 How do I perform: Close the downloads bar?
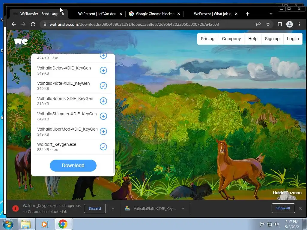pyautogui.click(x=300, y=208)
